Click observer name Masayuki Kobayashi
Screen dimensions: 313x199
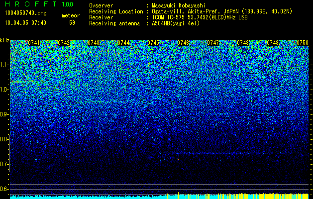click(x=179, y=5)
